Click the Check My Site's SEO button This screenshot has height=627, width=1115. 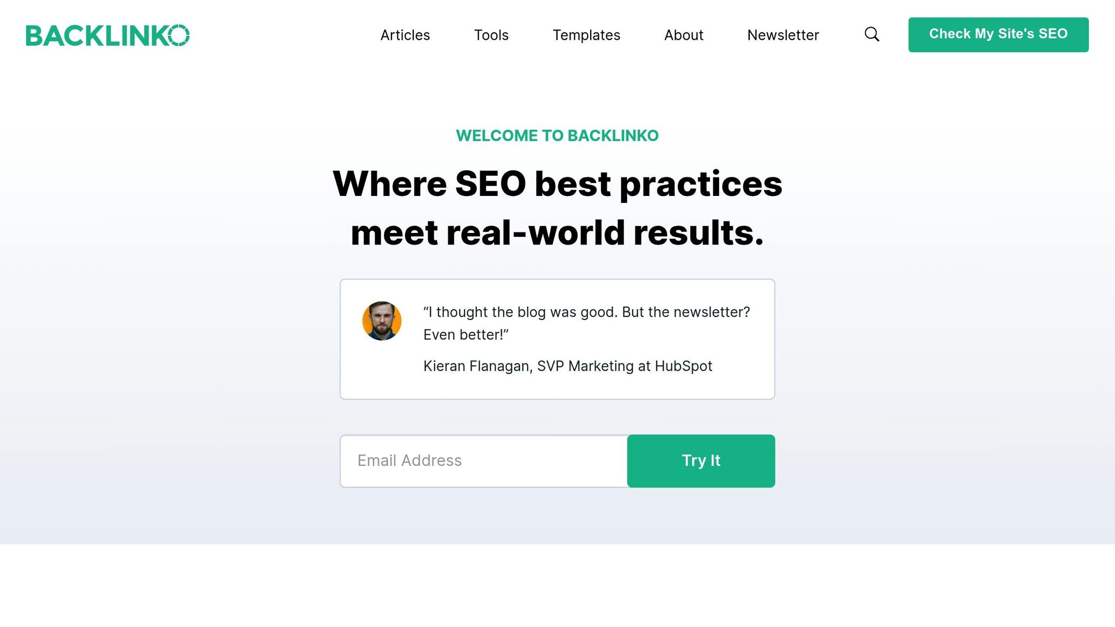(x=998, y=34)
